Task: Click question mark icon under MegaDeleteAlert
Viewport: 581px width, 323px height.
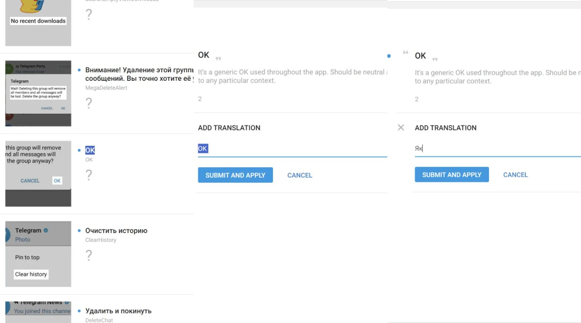Action: coord(89,103)
